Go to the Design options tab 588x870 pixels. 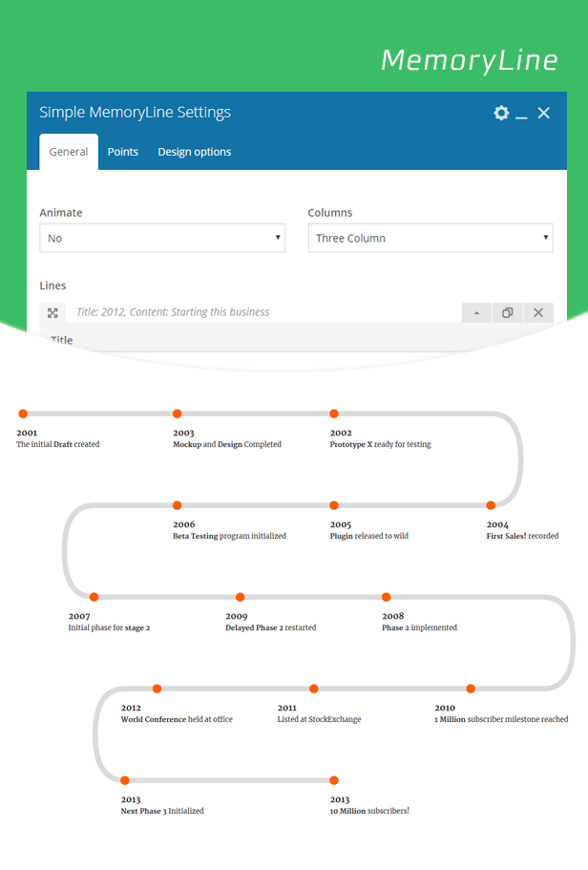point(194,152)
